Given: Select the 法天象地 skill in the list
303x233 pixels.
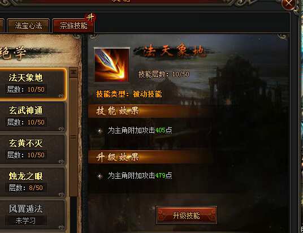Looking at the screenshot, I should [32, 84].
